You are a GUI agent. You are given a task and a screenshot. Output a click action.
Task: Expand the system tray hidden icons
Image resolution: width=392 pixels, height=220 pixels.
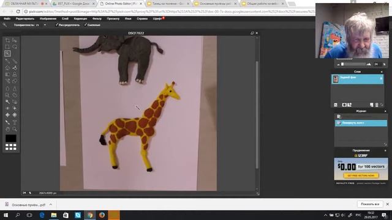(x=325, y=215)
